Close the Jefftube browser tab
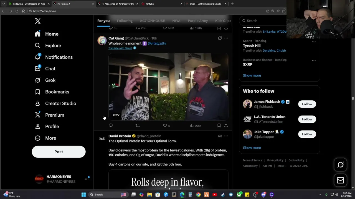The height and width of the screenshot is (199, 355). 181,4
